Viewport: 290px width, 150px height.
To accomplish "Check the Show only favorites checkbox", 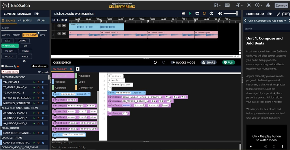I will tap(3, 66).
